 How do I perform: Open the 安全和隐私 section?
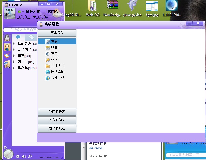coord(57,129)
